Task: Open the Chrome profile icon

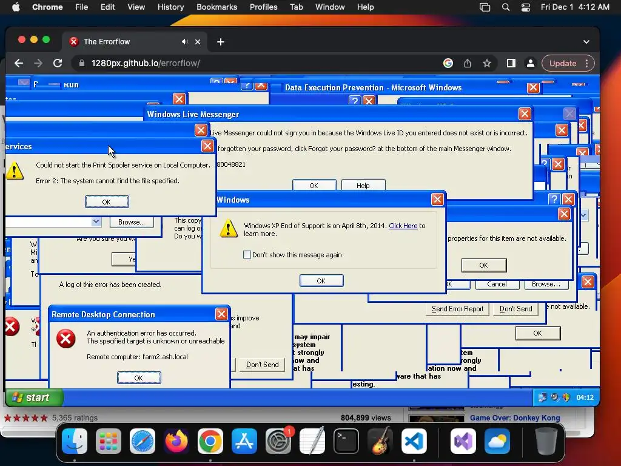Action: point(530,63)
